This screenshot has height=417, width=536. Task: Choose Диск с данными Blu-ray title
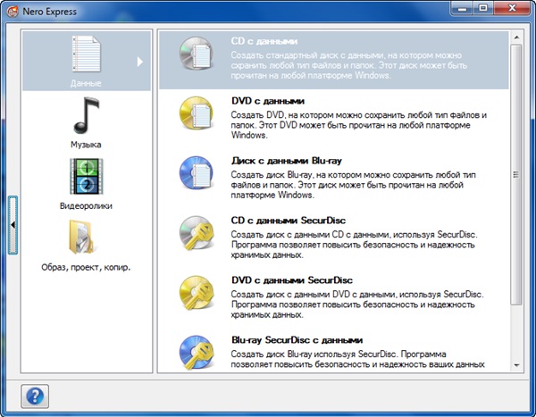tap(287, 161)
